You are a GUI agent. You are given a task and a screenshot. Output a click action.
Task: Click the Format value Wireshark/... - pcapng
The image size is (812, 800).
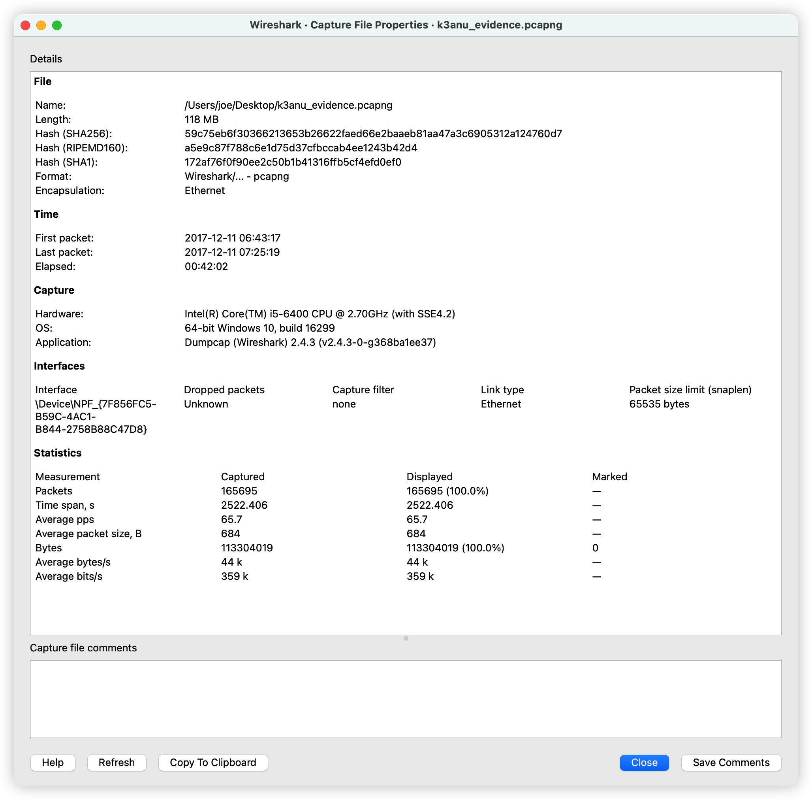pyautogui.click(x=237, y=176)
